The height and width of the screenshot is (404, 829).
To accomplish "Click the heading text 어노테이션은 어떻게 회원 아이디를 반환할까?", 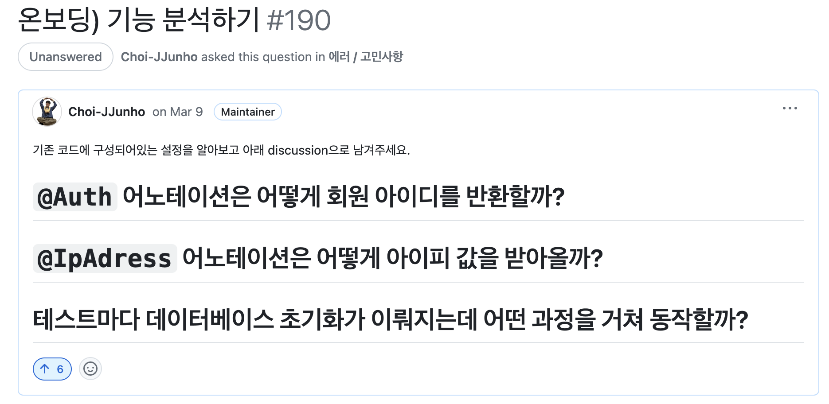I will (344, 197).
